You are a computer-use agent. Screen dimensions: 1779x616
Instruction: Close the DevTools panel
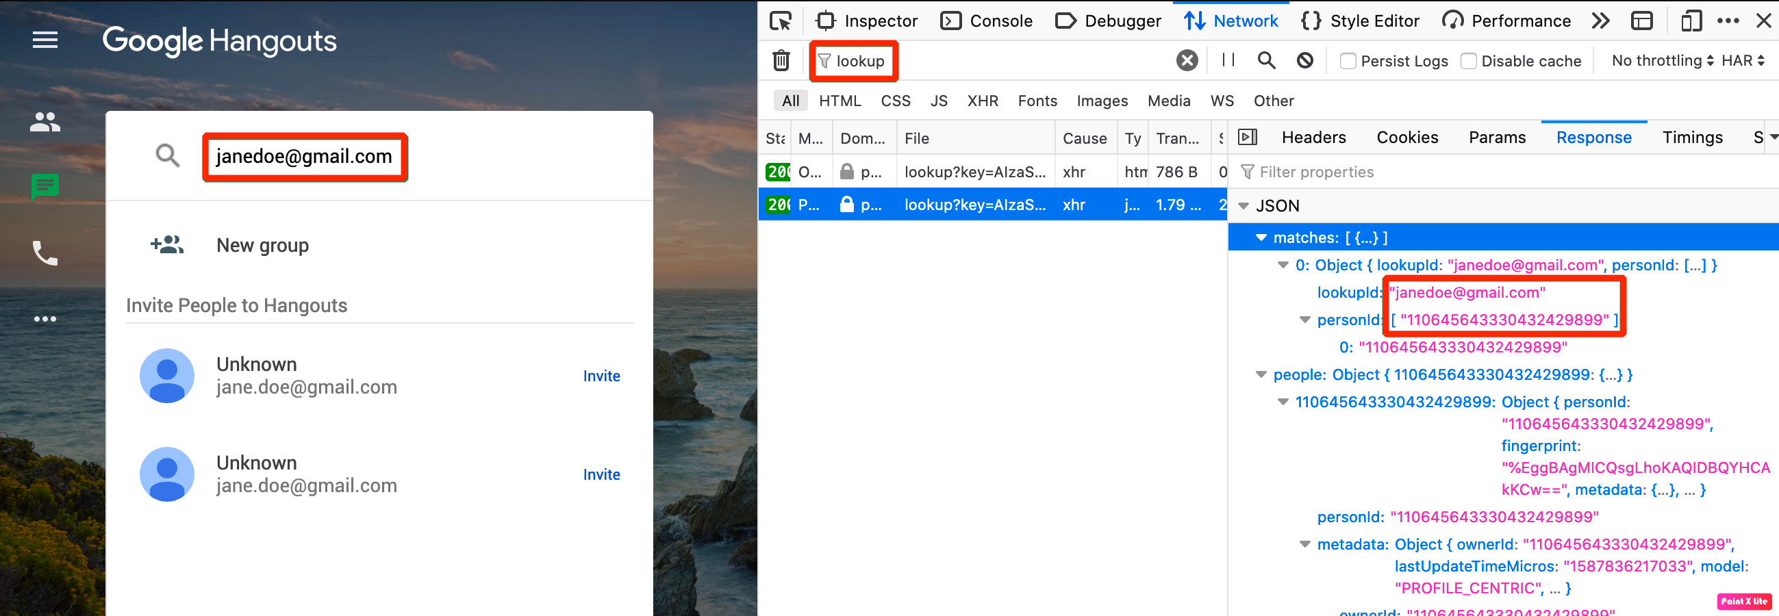(x=1763, y=21)
